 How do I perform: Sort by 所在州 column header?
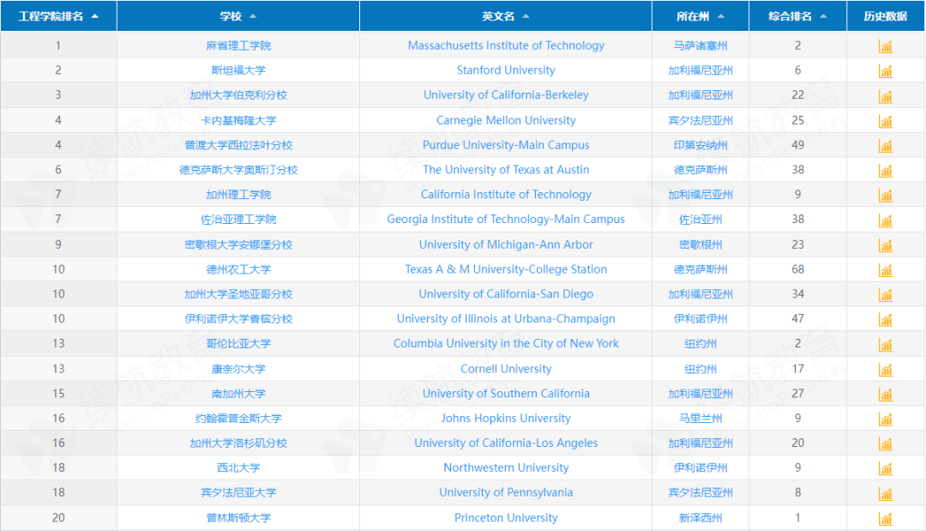(x=701, y=16)
